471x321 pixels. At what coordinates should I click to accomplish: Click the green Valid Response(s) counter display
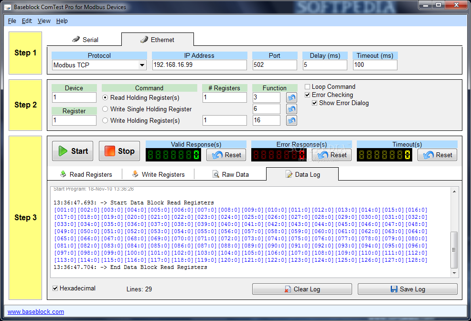(x=173, y=155)
